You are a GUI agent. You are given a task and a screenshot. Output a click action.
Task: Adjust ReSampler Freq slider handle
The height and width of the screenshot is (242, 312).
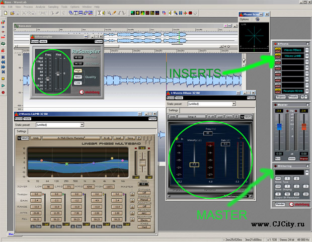tap(48, 79)
